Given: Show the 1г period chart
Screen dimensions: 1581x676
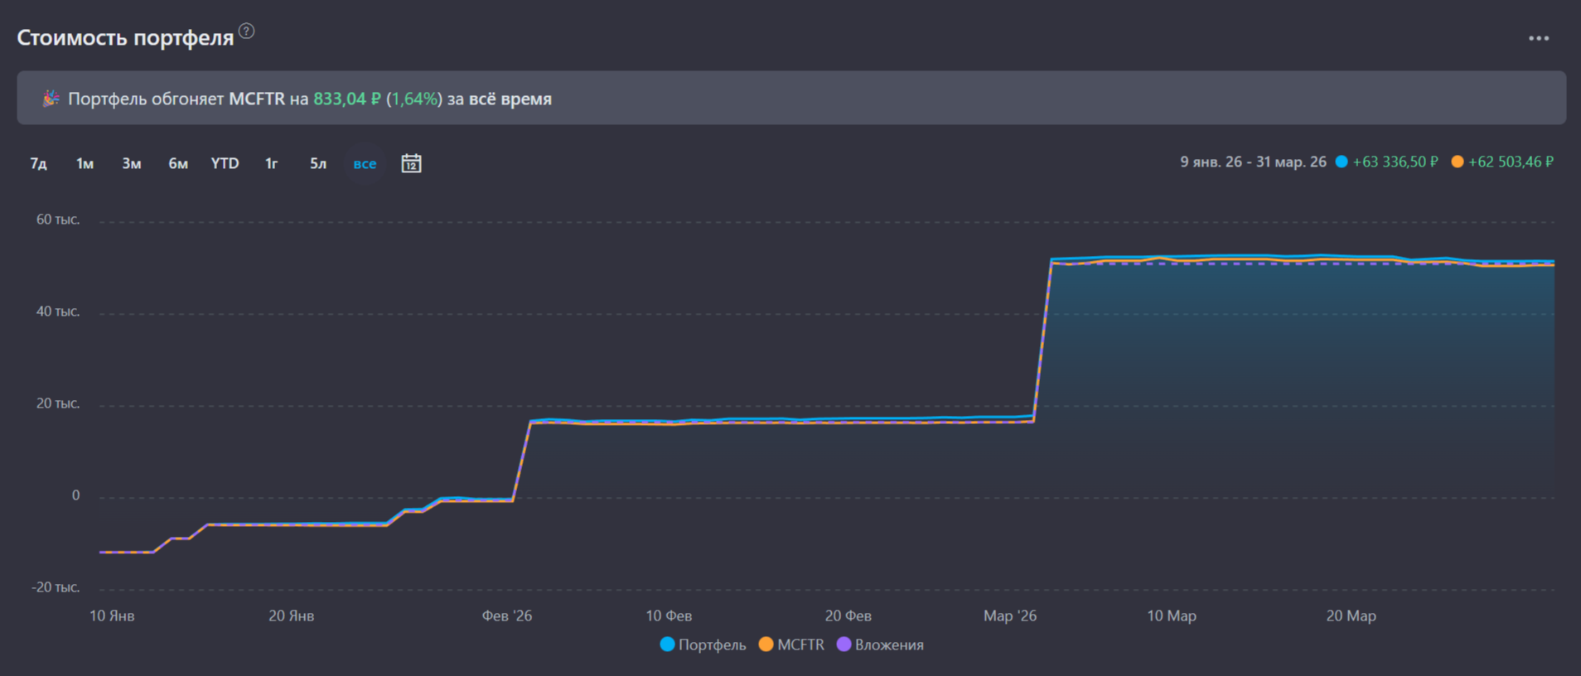Looking at the screenshot, I should coord(271,163).
